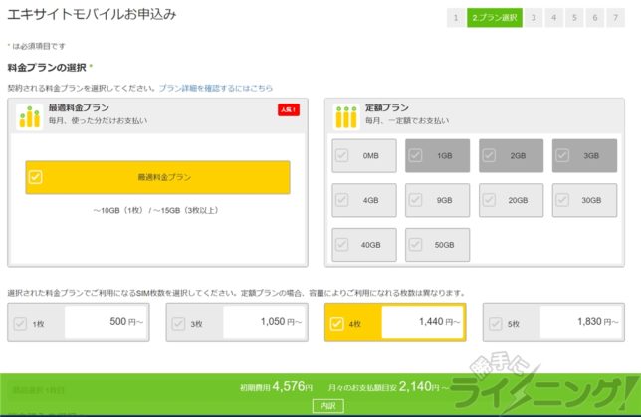
Task: Choose the 2GB fixed plan
Action: pyautogui.click(x=511, y=156)
